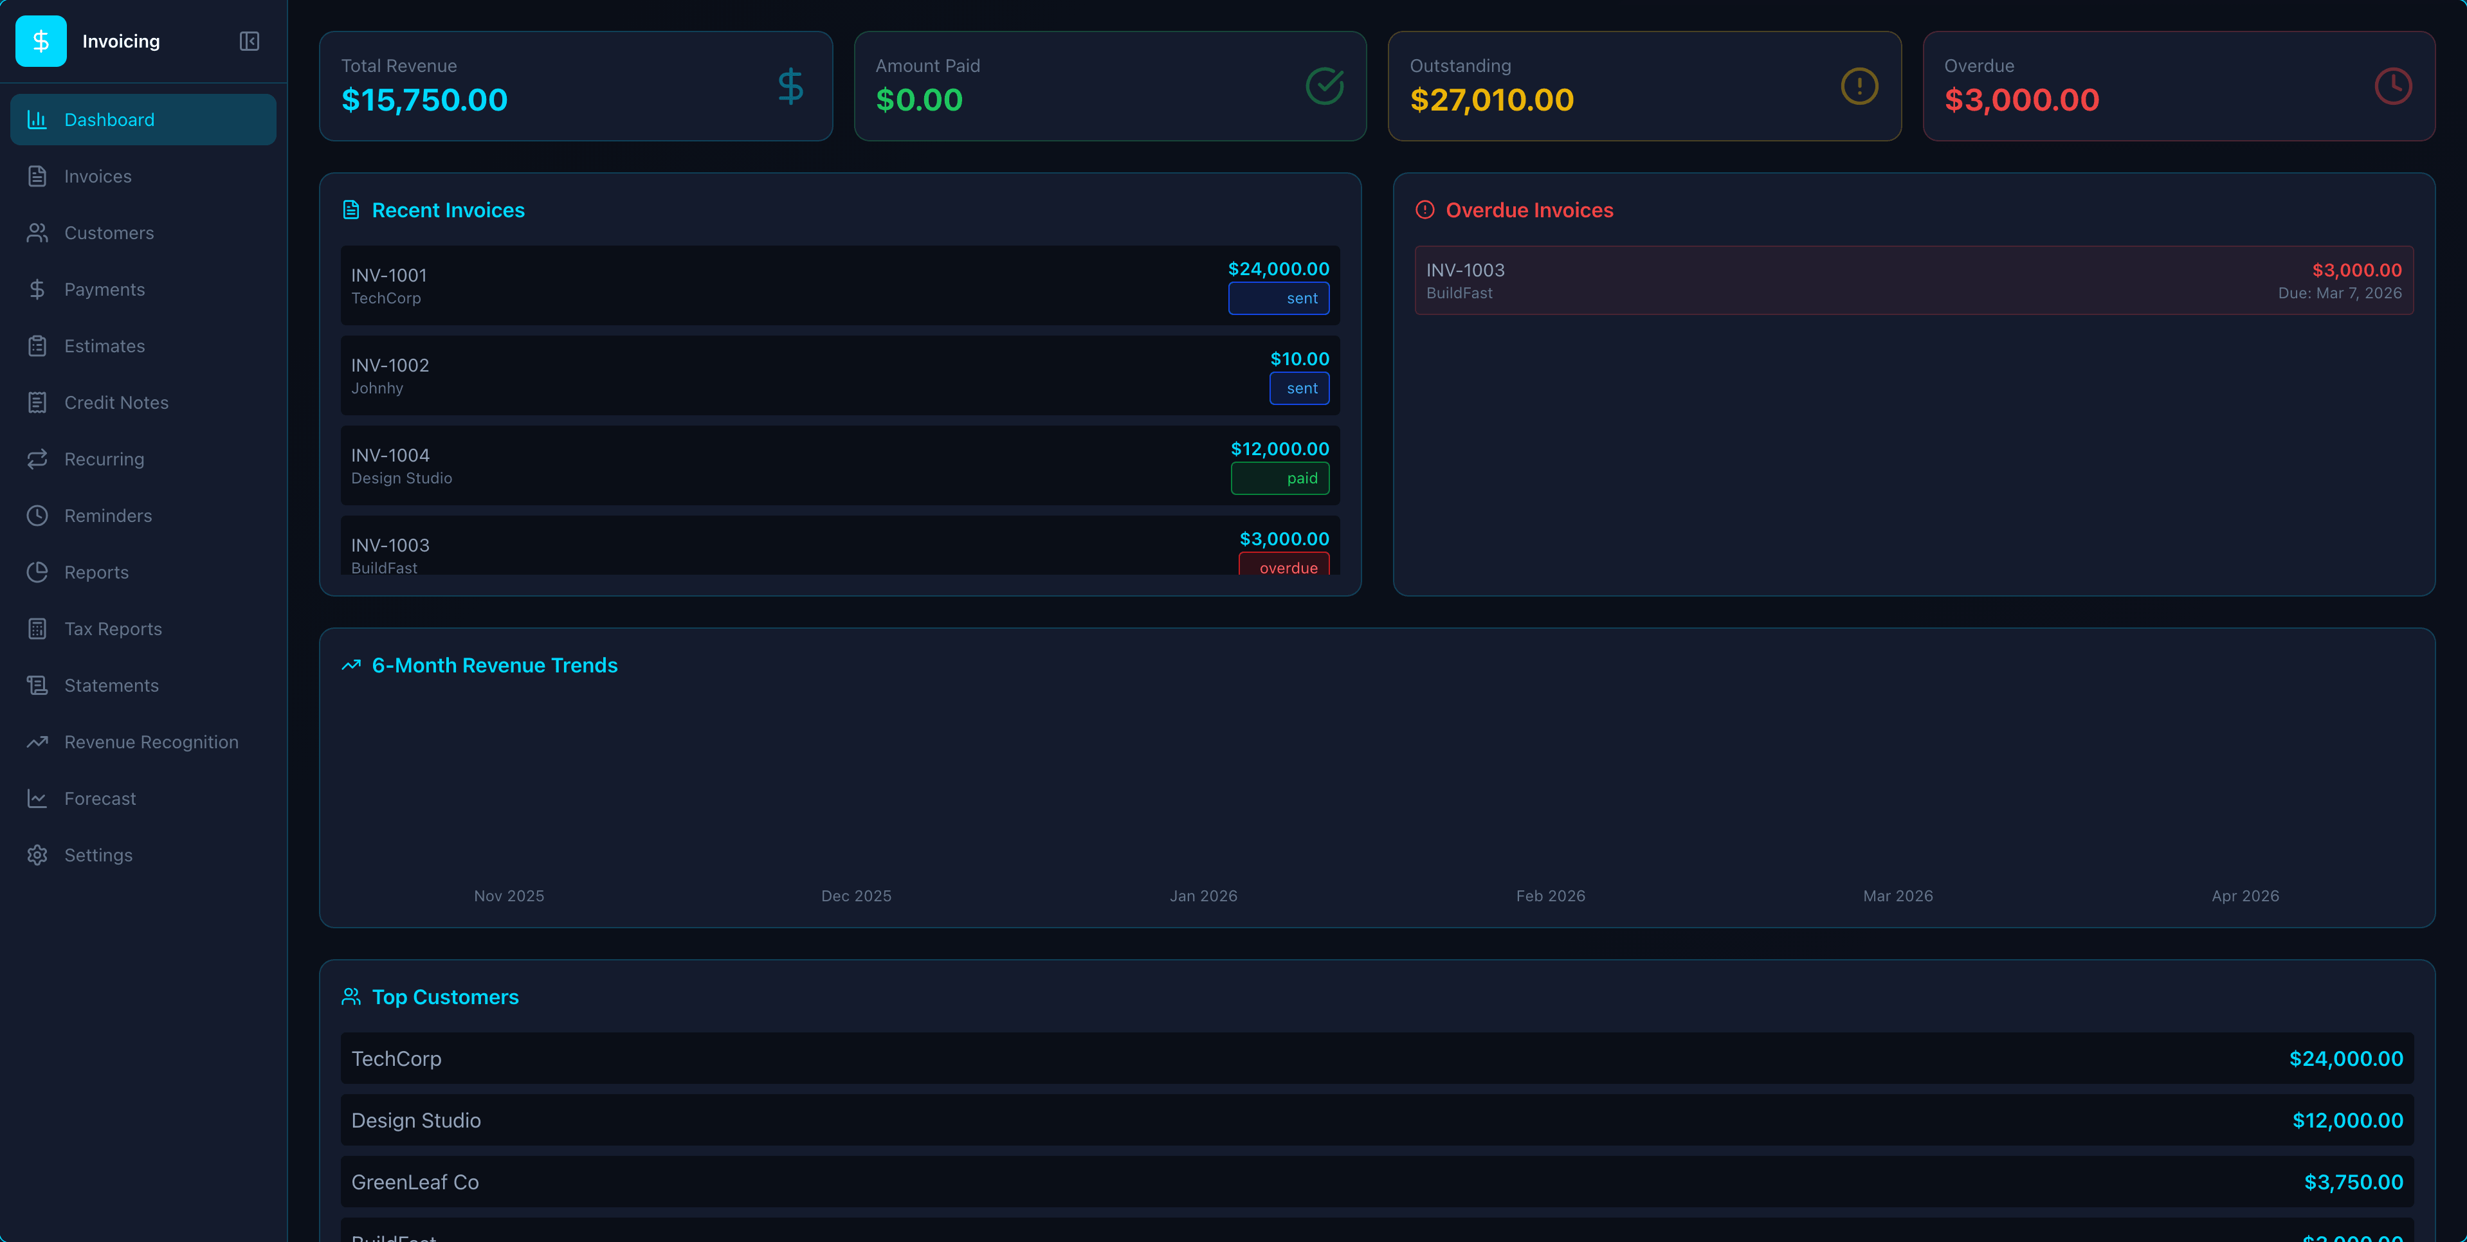Click the paid badge on INV-1004
Screen dimensions: 2467x1242
coord(1279,478)
